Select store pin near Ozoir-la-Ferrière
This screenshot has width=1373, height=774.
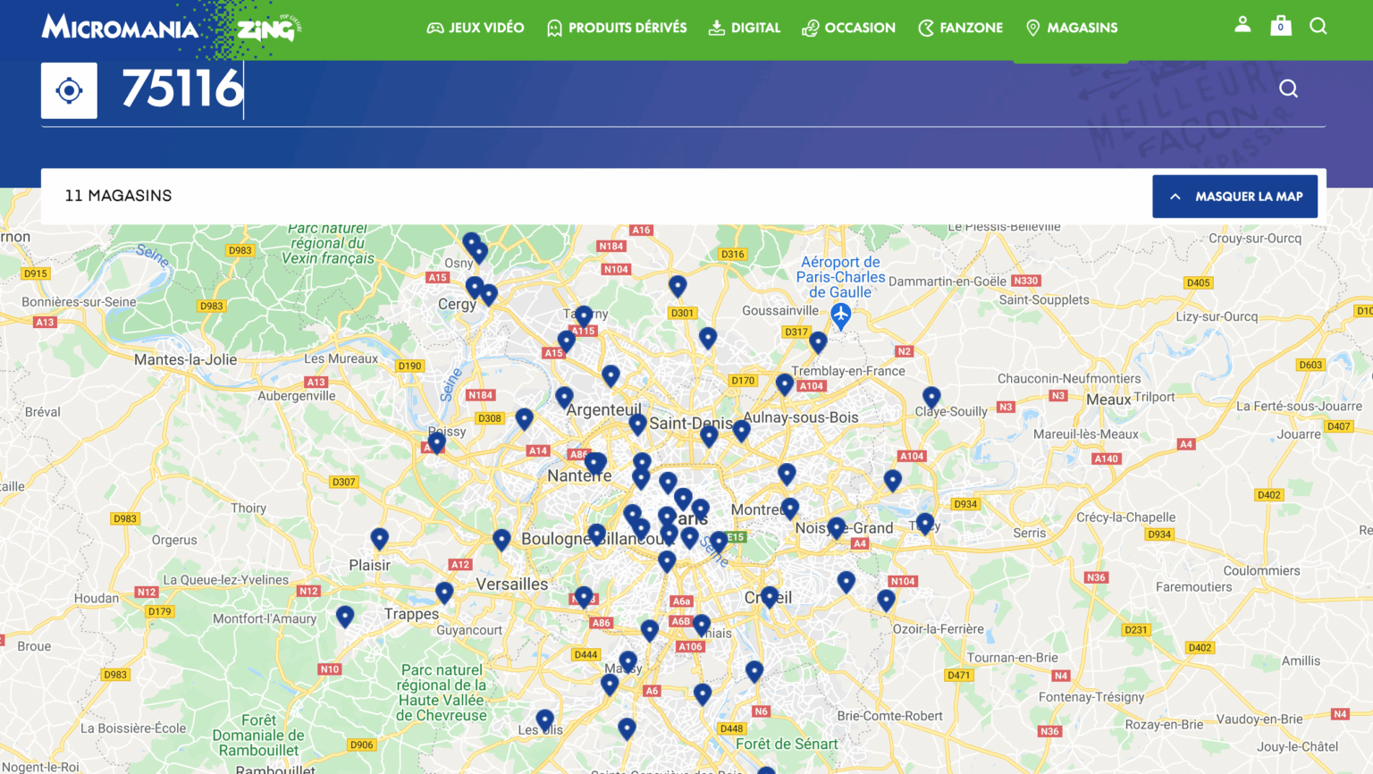pos(886,600)
